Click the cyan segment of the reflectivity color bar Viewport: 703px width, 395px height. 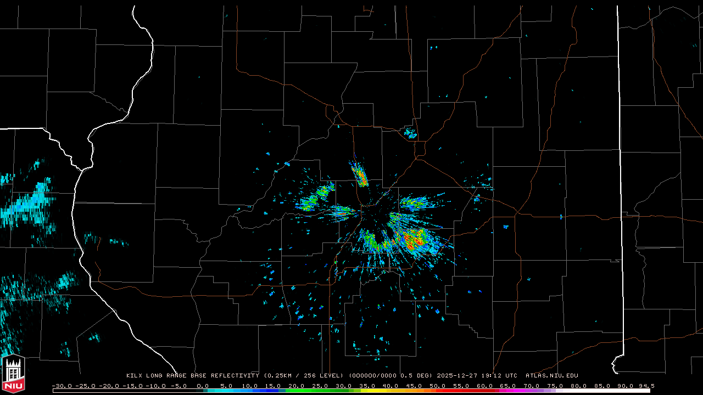[225, 391]
